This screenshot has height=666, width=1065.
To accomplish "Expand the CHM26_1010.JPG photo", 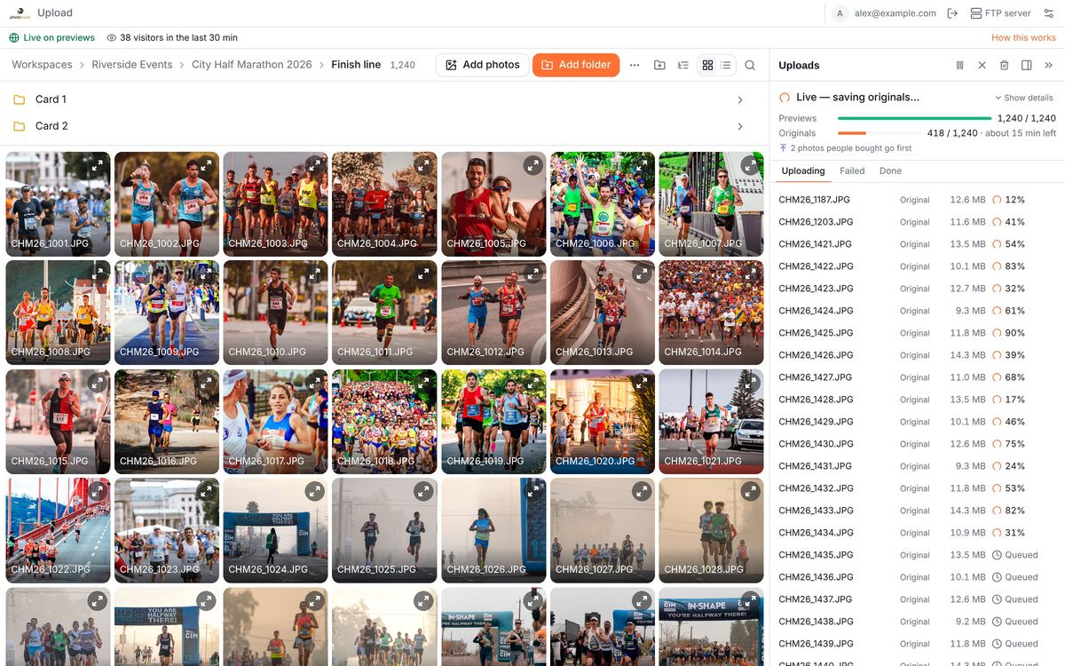I will coord(314,274).
